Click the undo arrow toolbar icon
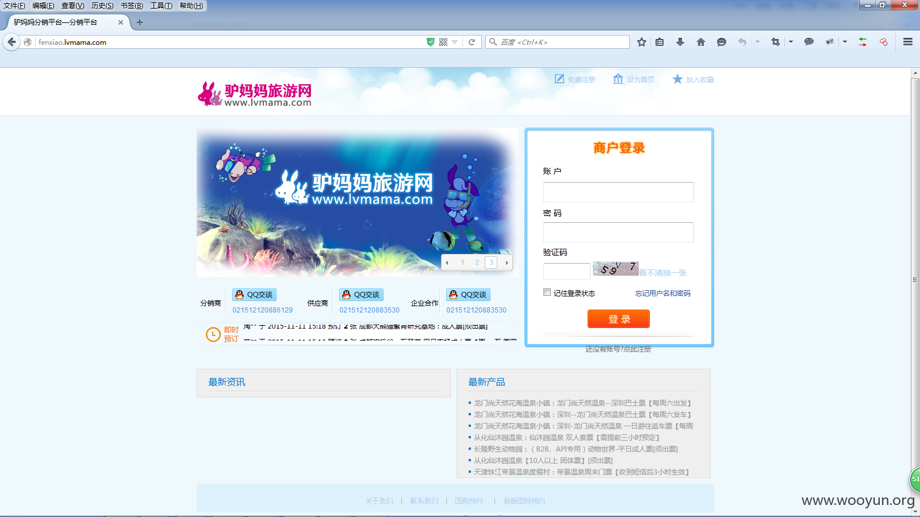 click(x=742, y=42)
